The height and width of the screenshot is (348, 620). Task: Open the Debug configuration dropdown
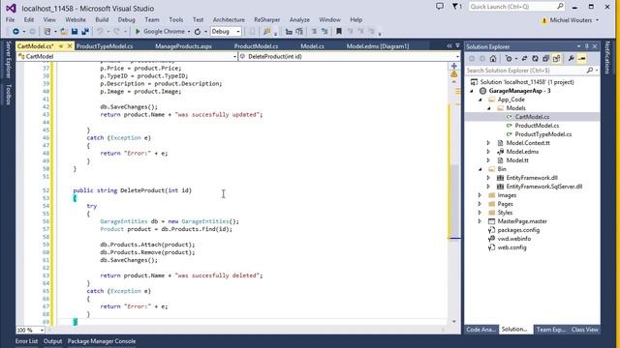[x=226, y=31]
